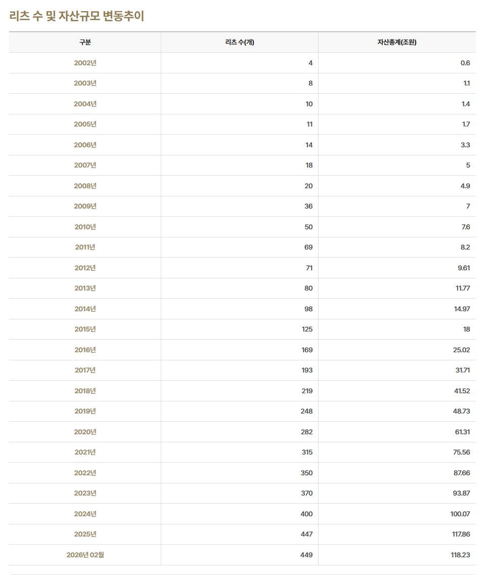Click the 2016년 year cell

tap(85, 350)
